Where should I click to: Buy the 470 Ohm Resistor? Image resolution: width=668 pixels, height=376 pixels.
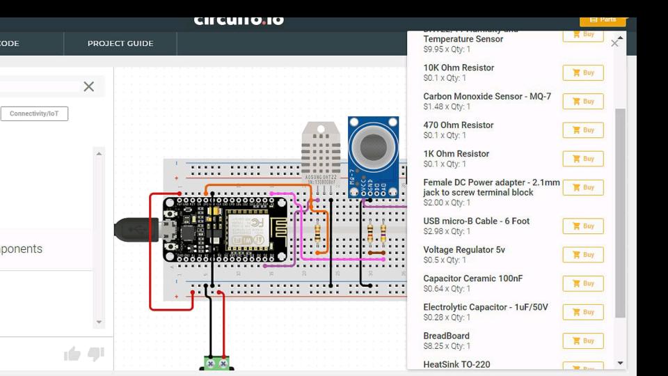click(x=582, y=130)
